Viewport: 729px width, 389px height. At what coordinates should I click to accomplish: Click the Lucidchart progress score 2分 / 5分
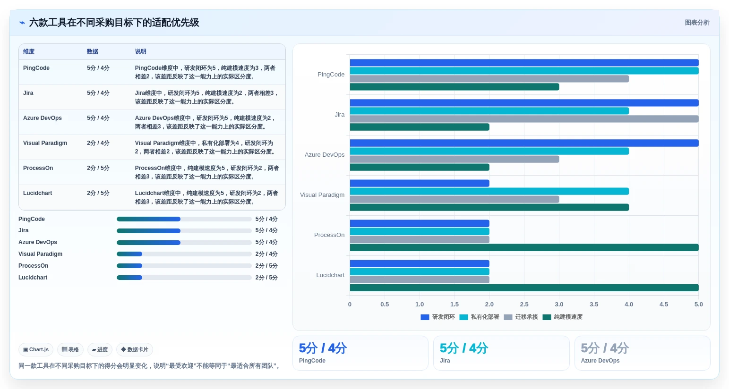click(x=266, y=278)
